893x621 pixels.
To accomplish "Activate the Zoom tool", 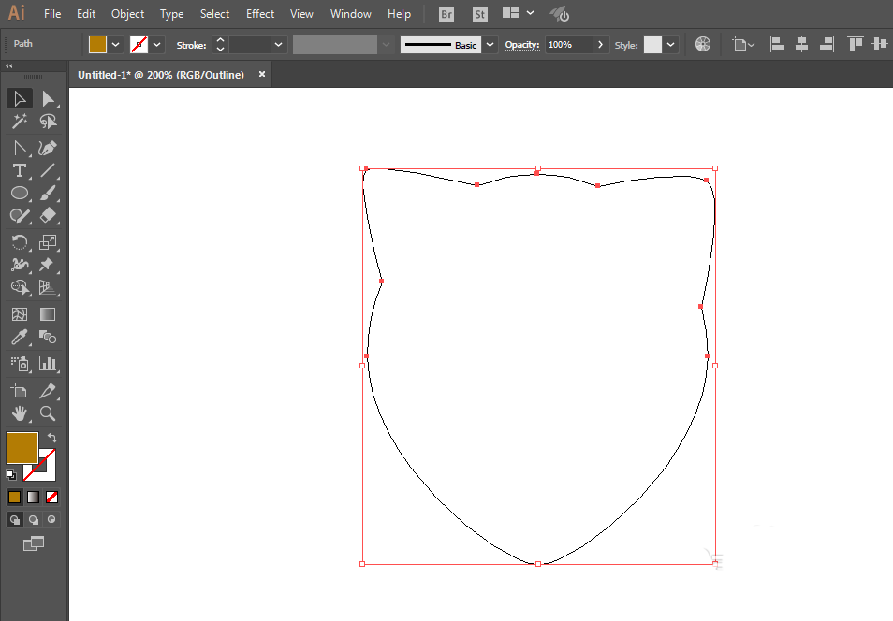I will 49,412.
